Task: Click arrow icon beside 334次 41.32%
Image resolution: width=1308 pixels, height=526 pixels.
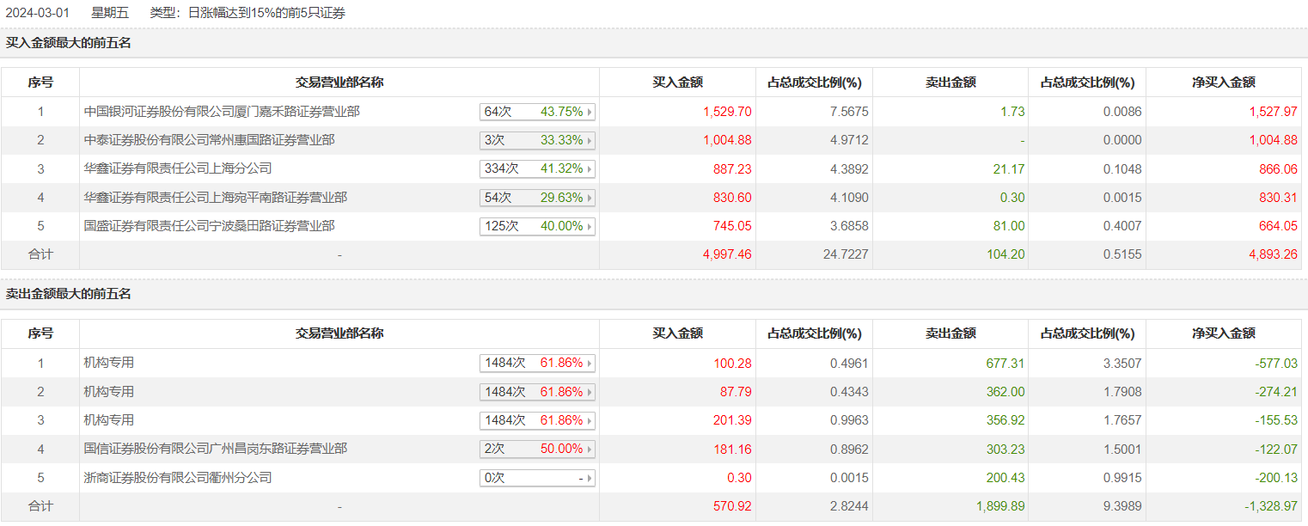Action: (x=590, y=169)
